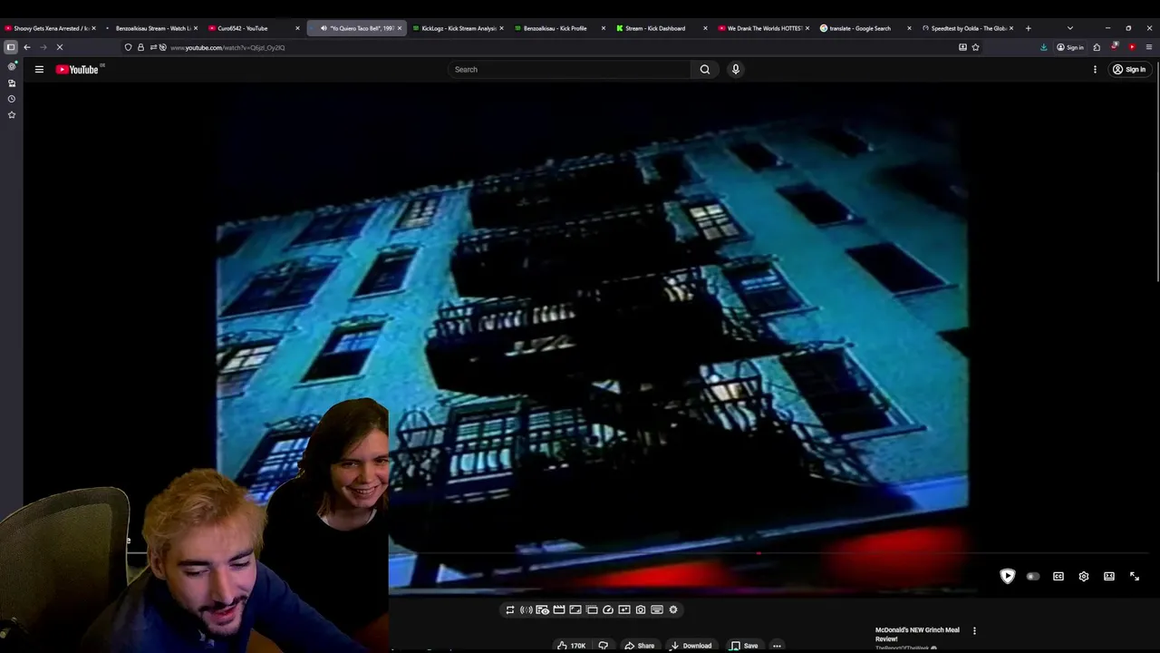Switch to Benzoalkisau Stream Watch Live tab
Image resolution: width=1160 pixels, height=653 pixels.
152,28
